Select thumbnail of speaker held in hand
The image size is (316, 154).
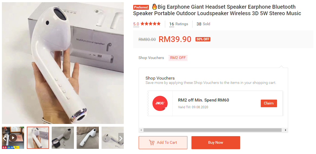click(38, 138)
